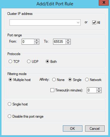The width and height of the screenshot is (110, 137).
Task: Set affinity to None
Action: (x=54, y=80)
